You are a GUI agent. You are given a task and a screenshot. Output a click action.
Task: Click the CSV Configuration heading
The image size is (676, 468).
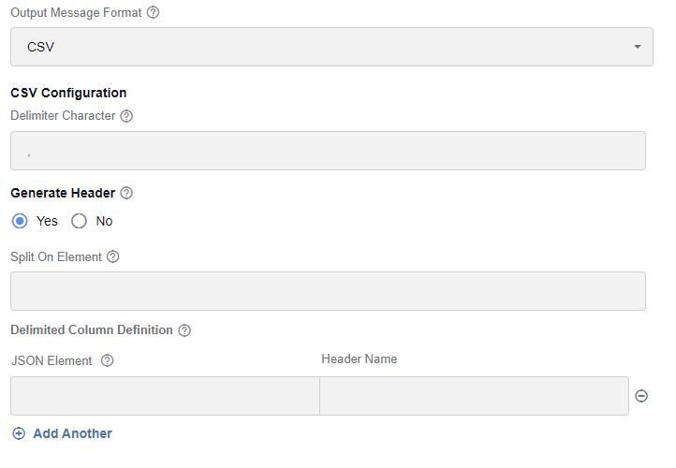click(x=68, y=93)
